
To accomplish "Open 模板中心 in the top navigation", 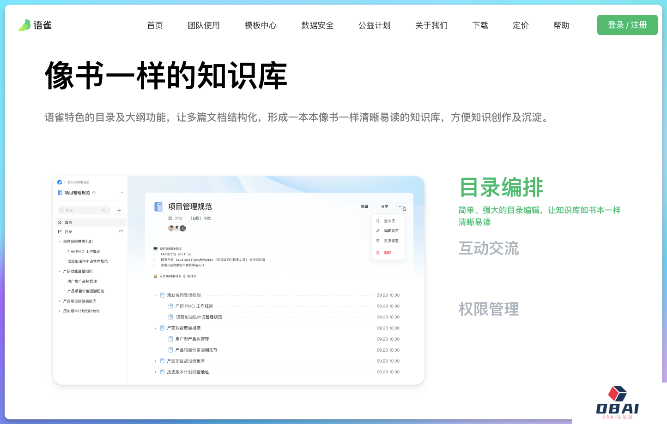I will (x=261, y=25).
